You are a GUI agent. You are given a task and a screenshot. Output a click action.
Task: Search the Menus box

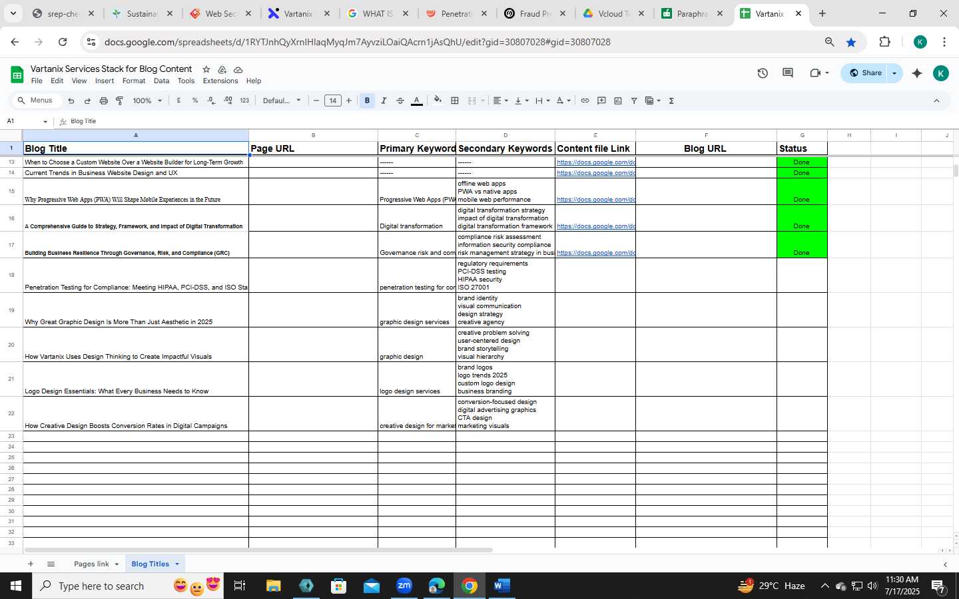(x=37, y=100)
